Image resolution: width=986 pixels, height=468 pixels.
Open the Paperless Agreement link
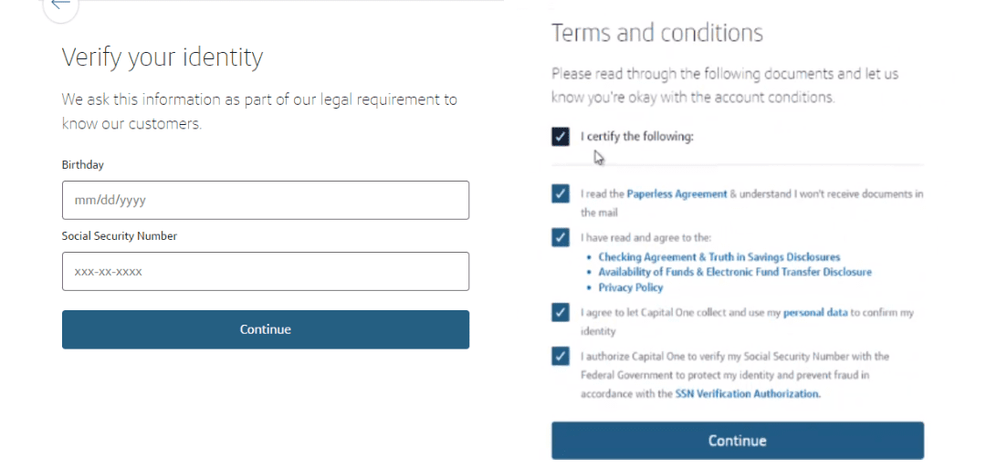pyautogui.click(x=677, y=194)
